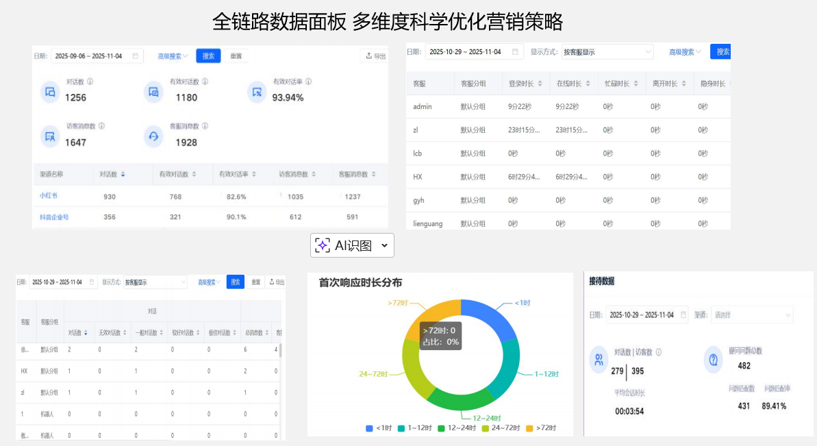Toggle the 1~12时 legend entry below chart
The width and height of the screenshot is (817, 446).
coord(415,428)
